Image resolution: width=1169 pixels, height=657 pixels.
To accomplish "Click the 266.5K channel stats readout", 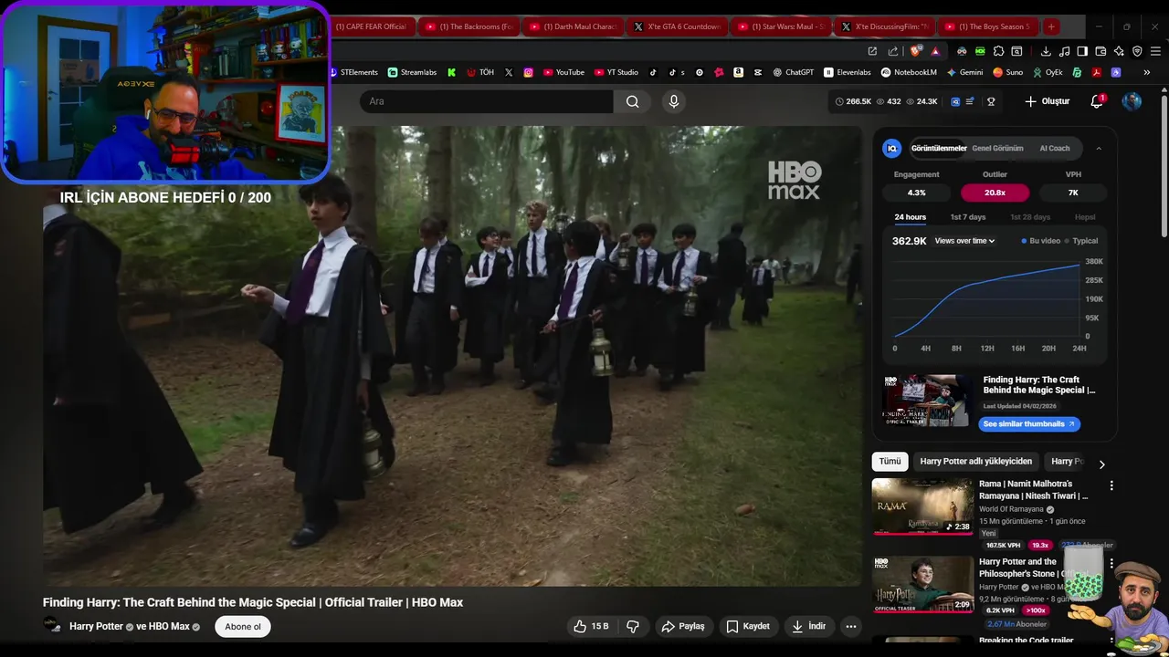I will (x=854, y=101).
